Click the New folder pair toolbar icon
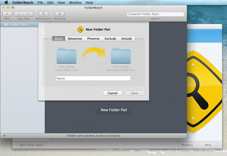The height and width of the screenshot is (156, 227). pyautogui.click(x=7, y=14)
